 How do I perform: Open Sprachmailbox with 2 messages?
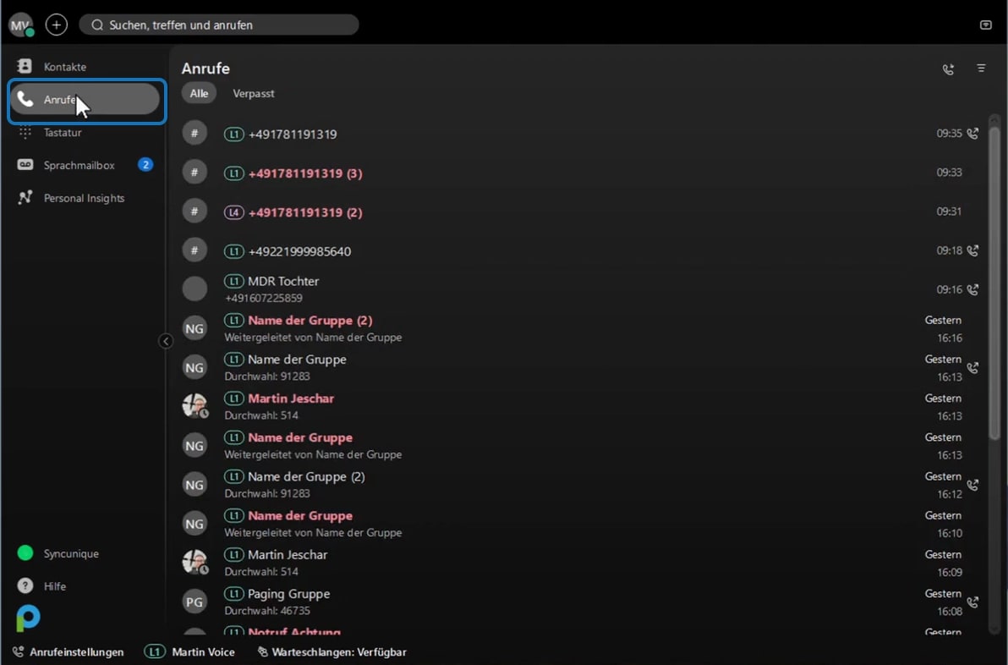(x=84, y=165)
